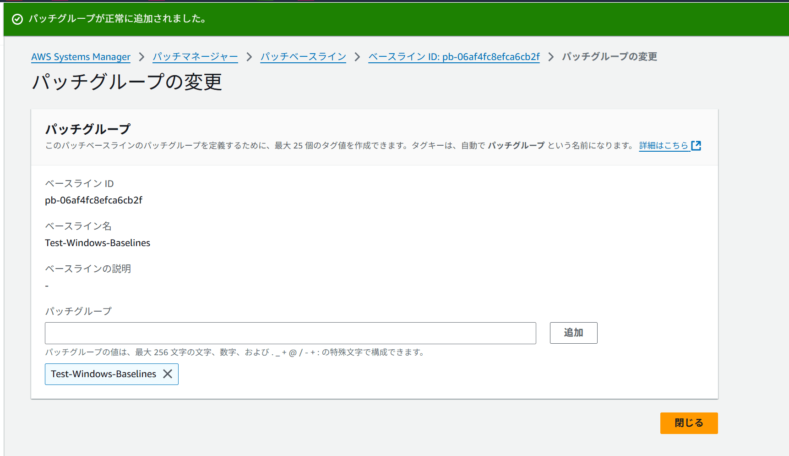This screenshot has height=456, width=789.
Task: Click the パッチグループが正常に追加されました message
Action: (x=117, y=19)
